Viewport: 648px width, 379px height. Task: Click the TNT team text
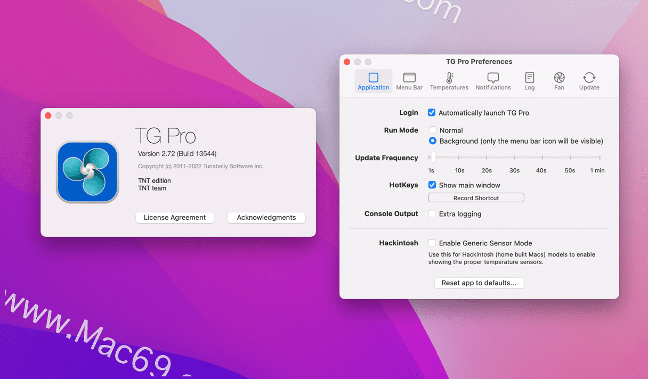coord(152,188)
